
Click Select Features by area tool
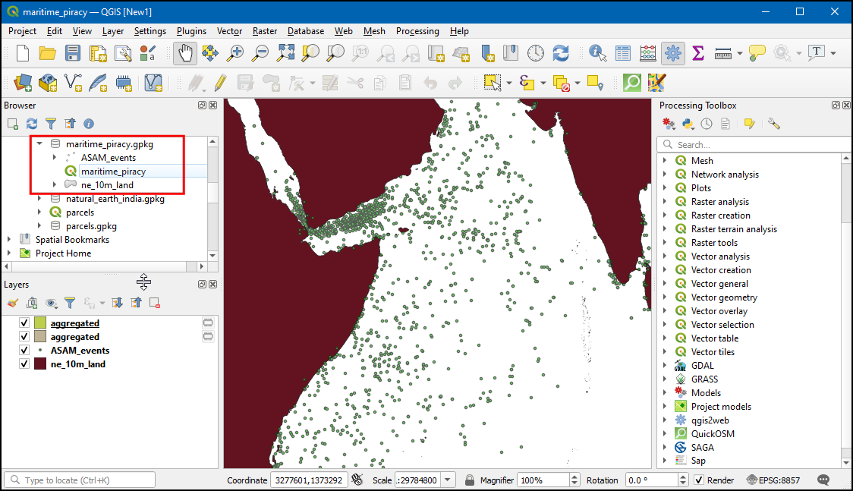[x=493, y=83]
